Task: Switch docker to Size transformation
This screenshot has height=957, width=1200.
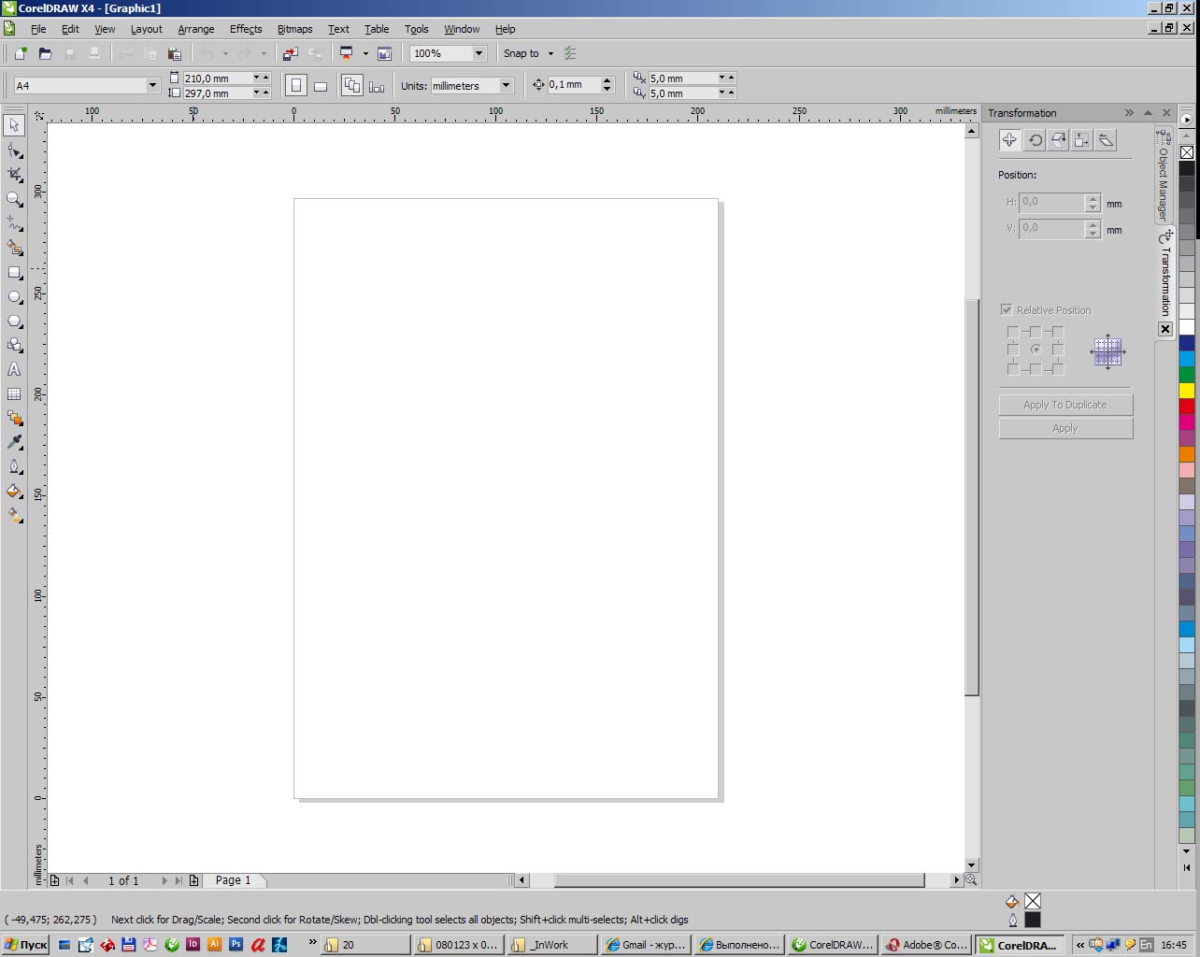Action: tap(1081, 140)
